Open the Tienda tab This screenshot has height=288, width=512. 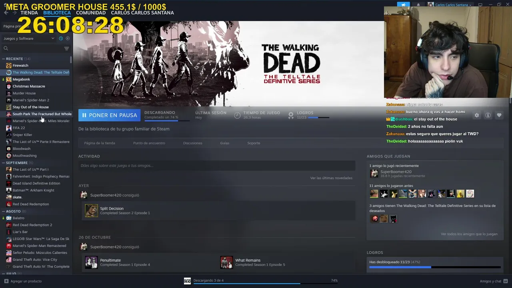coord(29,13)
